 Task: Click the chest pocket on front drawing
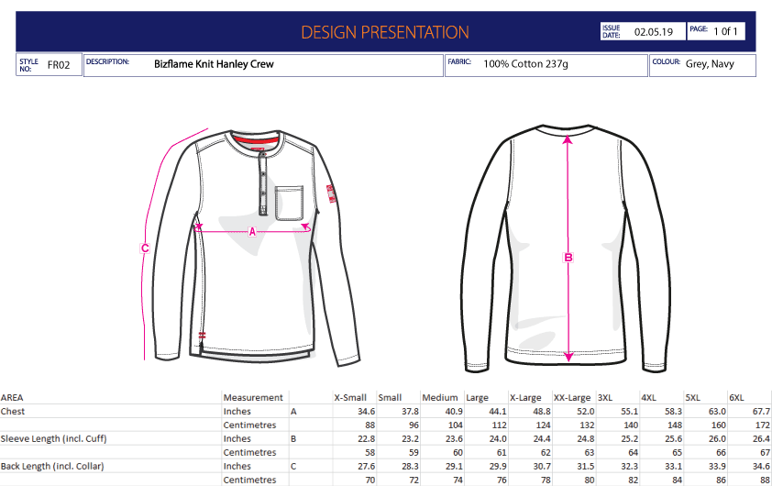click(289, 203)
